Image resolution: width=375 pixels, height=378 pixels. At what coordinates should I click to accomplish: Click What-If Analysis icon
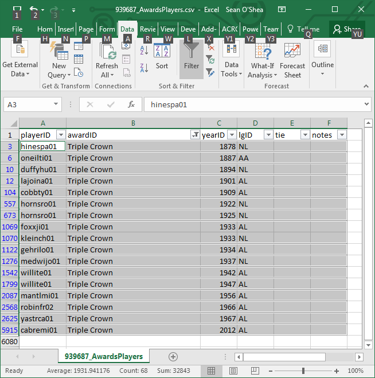coord(263,51)
